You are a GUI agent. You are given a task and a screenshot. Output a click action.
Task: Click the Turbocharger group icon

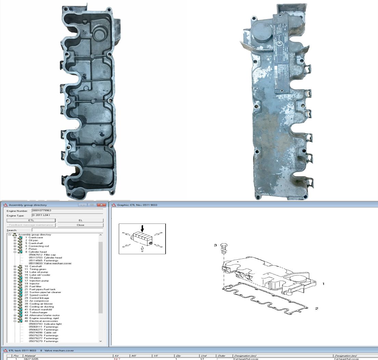click(x=20, y=312)
